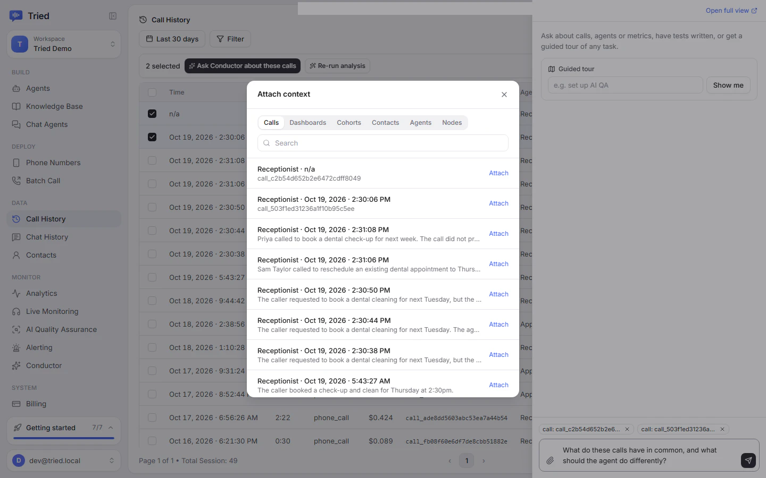Open Batch Call page
766x478 pixels.
point(64,181)
